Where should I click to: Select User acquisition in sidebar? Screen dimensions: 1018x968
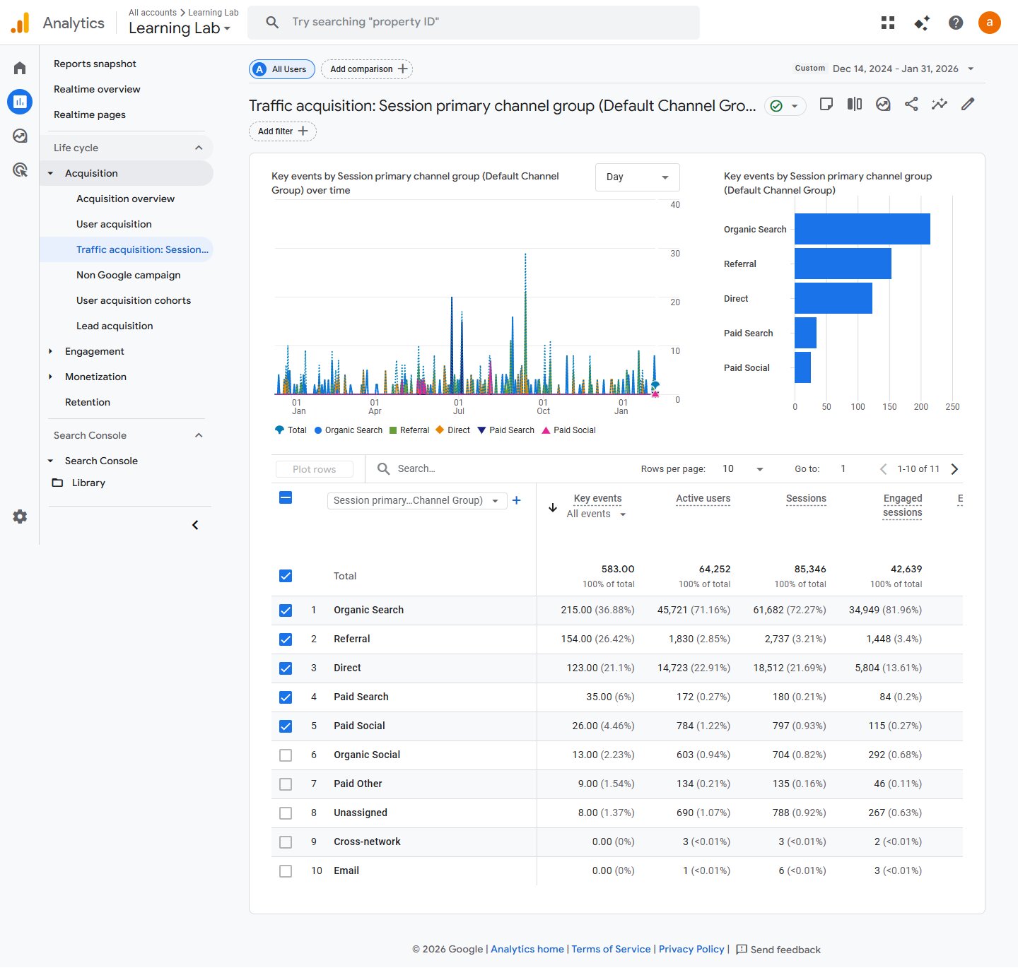click(x=114, y=224)
